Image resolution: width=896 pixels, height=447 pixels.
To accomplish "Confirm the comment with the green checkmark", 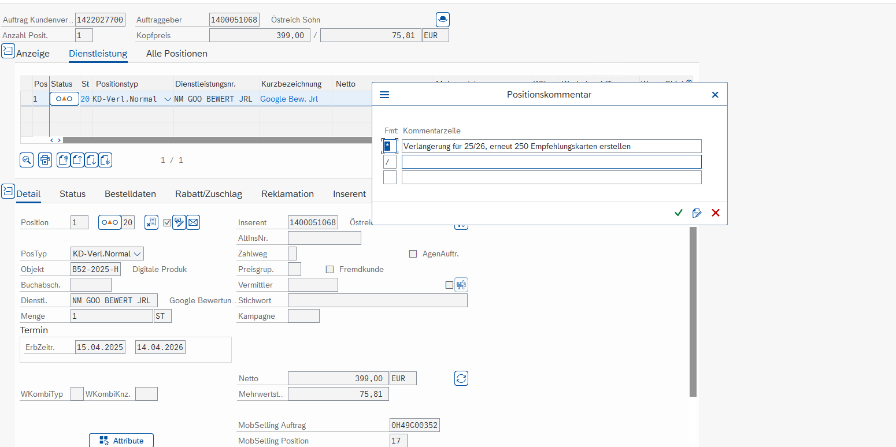I will (x=679, y=213).
